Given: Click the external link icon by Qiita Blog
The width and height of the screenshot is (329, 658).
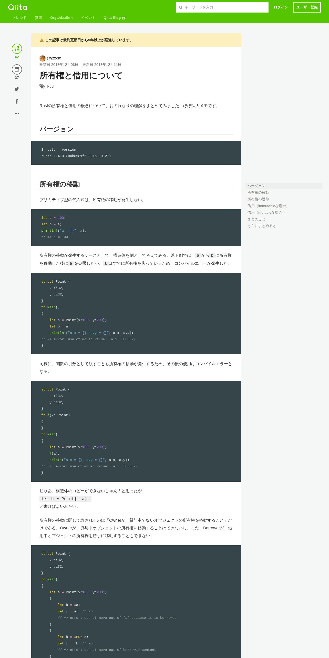Looking at the screenshot, I should pyautogui.click(x=124, y=18).
